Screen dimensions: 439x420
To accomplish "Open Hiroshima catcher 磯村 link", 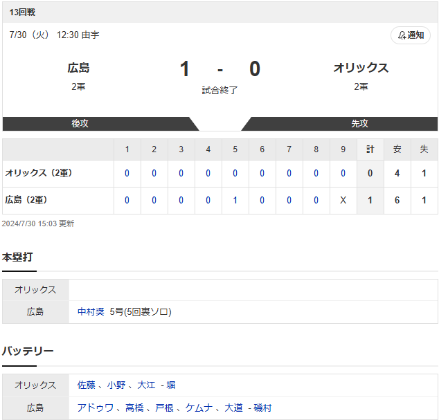I will [262, 408].
